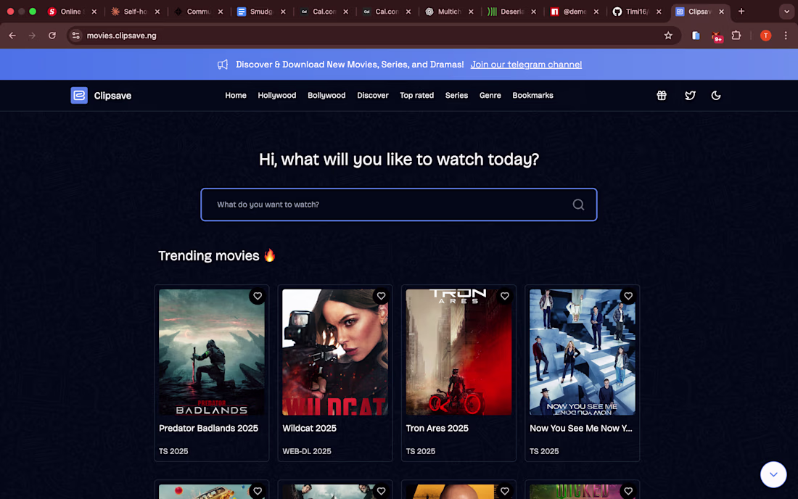The image size is (798, 499).
Task: Close the Clipsave browser tab
Action: click(721, 11)
